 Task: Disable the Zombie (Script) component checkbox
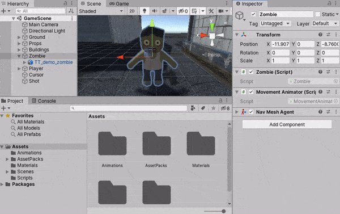pos(251,72)
